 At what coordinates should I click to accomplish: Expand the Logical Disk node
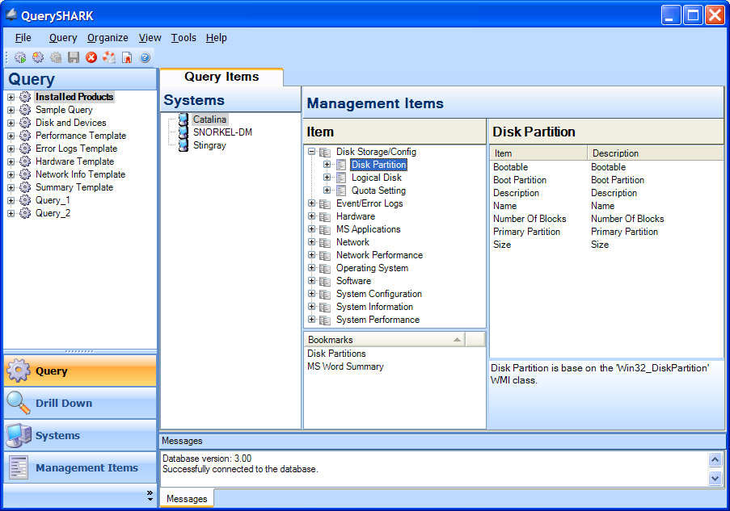coord(327,178)
